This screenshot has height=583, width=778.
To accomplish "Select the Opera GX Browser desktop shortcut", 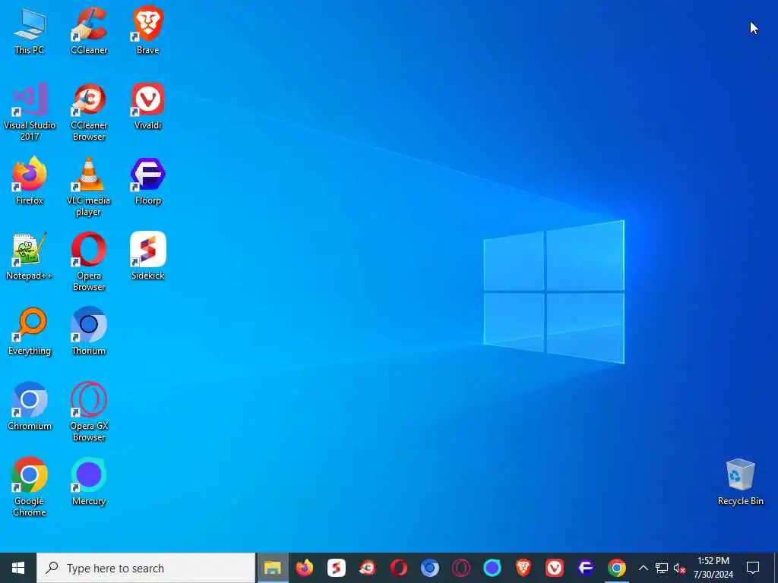I will coord(89,412).
